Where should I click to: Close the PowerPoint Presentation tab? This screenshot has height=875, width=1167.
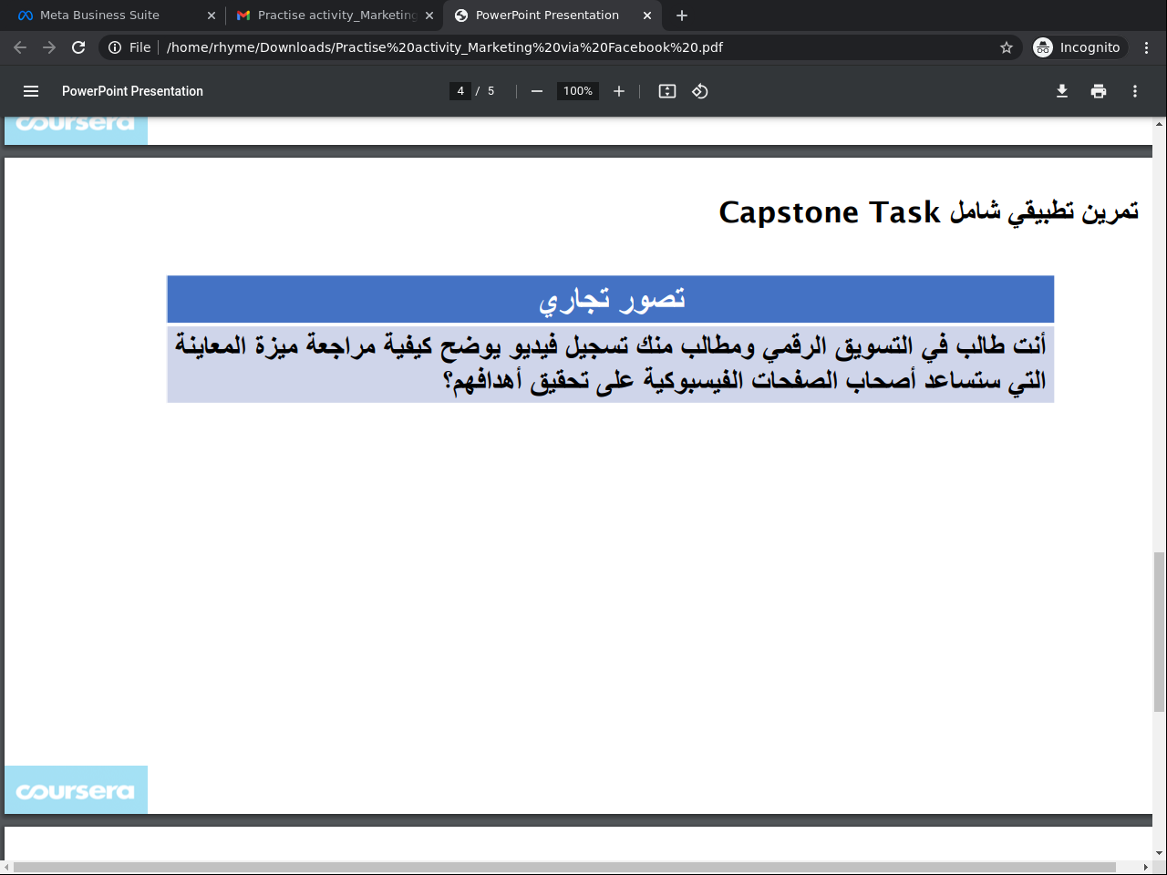[647, 15]
